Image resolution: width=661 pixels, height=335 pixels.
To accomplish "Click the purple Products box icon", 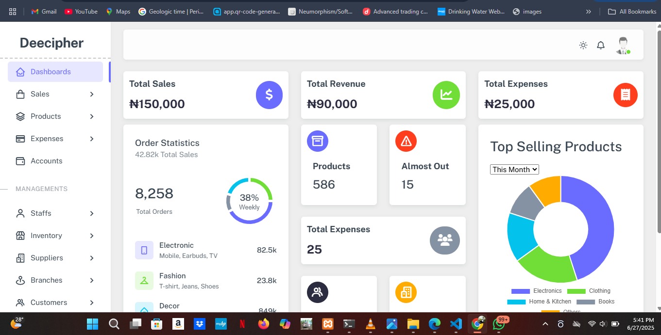I will (x=317, y=141).
